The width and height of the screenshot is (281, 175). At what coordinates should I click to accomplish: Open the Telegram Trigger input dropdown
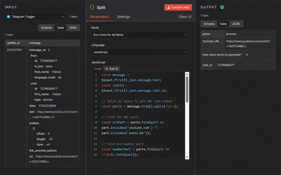tap(35, 17)
